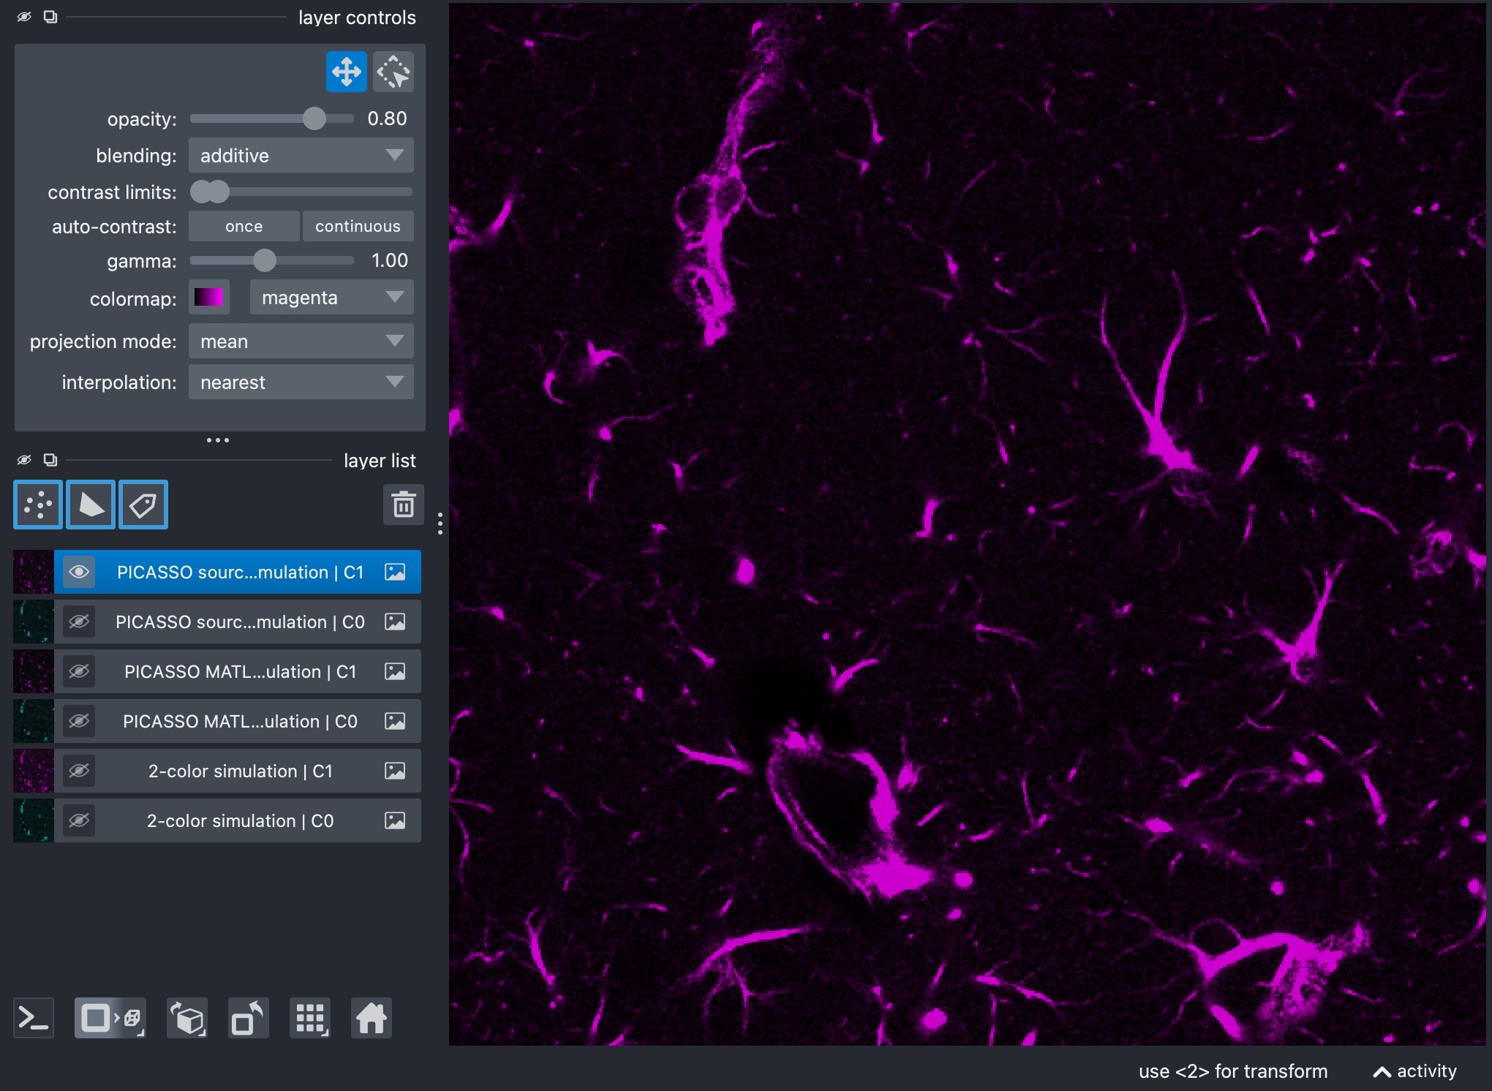Select the transform mode tool

393,72
